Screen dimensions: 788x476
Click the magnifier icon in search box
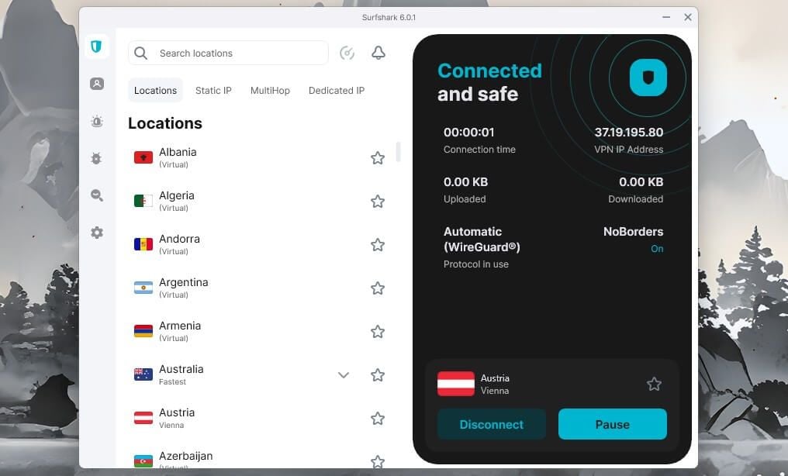(x=140, y=53)
